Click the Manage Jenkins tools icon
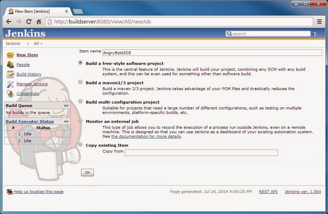Viewport: 328px width, 214px height. pos(10,84)
